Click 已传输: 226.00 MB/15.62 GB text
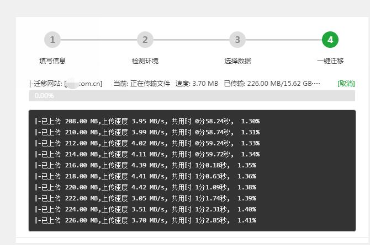The height and width of the screenshot is (245, 370). (272, 84)
